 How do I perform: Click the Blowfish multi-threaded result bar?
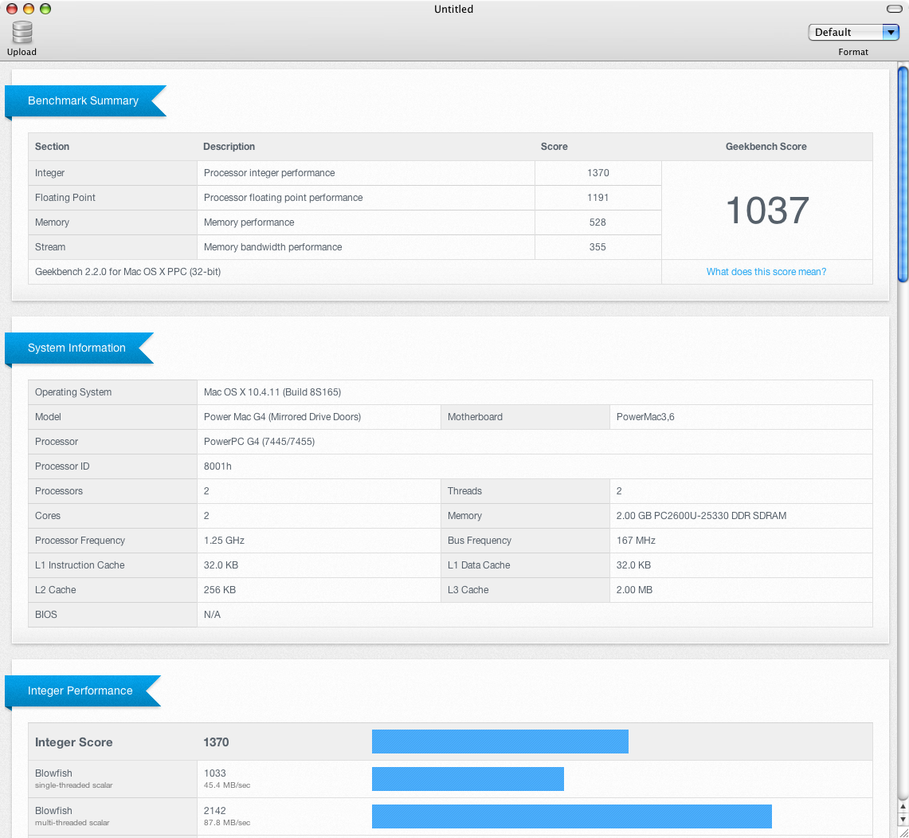point(571,816)
